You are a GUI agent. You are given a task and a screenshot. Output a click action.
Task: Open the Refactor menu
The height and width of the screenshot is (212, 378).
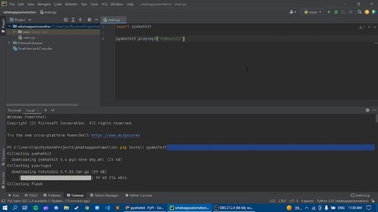coord(71,4)
